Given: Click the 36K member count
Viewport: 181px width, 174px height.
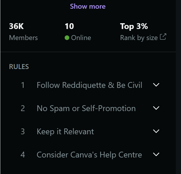Looking at the screenshot, I should tap(16, 26).
